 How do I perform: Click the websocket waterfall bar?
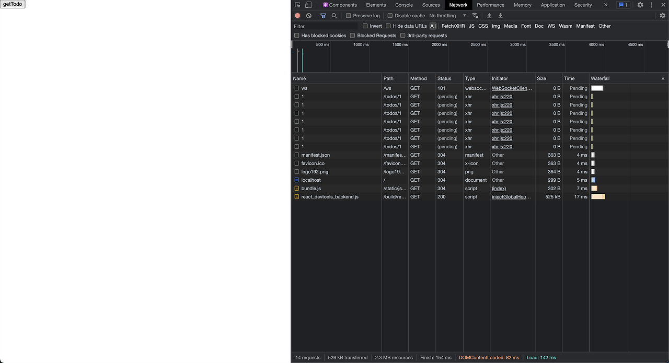pos(597,88)
